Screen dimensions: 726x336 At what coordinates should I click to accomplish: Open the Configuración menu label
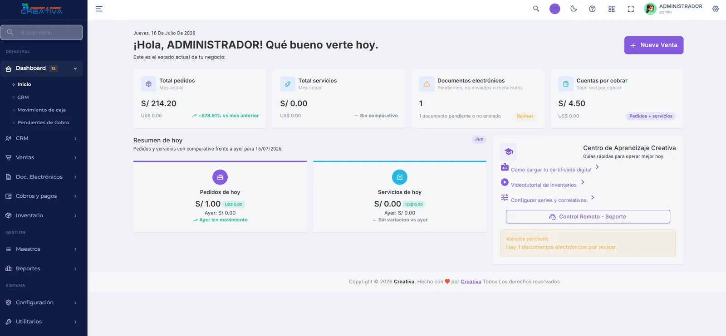click(34, 302)
